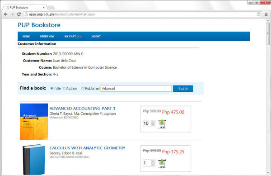Open a new browser tab
Screen dimensions: 271x176
click(51, 7)
